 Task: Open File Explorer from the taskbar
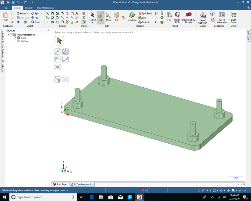(x=101, y=197)
